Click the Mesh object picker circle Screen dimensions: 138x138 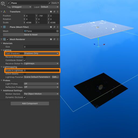57,31
